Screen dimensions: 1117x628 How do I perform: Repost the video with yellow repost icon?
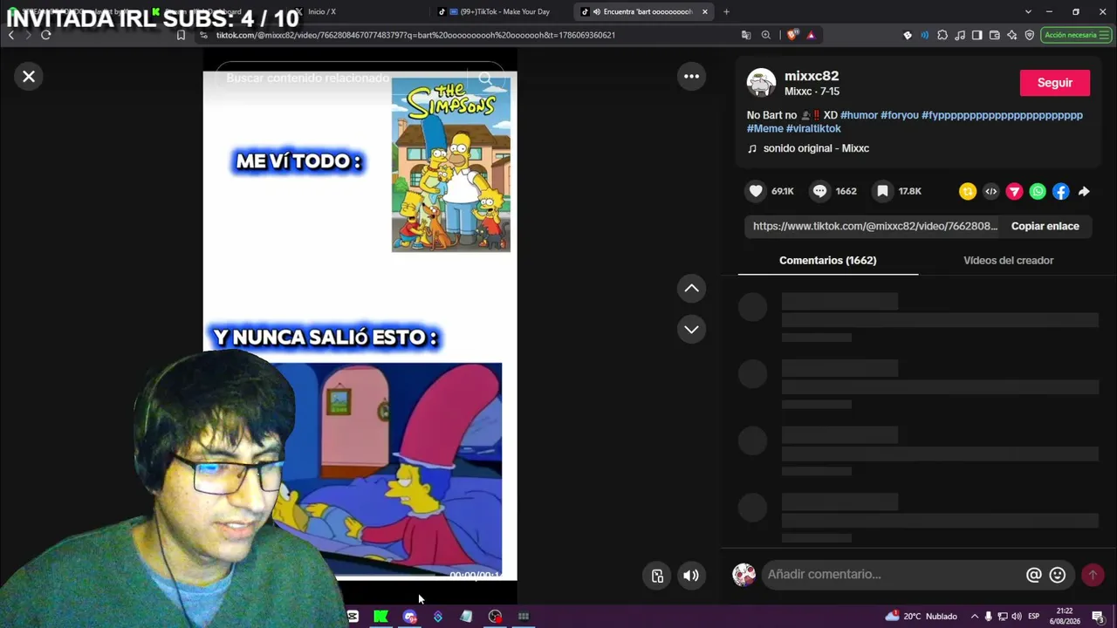[x=967, y=191]
